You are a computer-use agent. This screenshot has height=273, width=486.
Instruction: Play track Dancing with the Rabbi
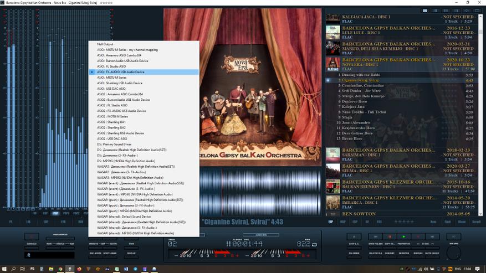point(402,75)
